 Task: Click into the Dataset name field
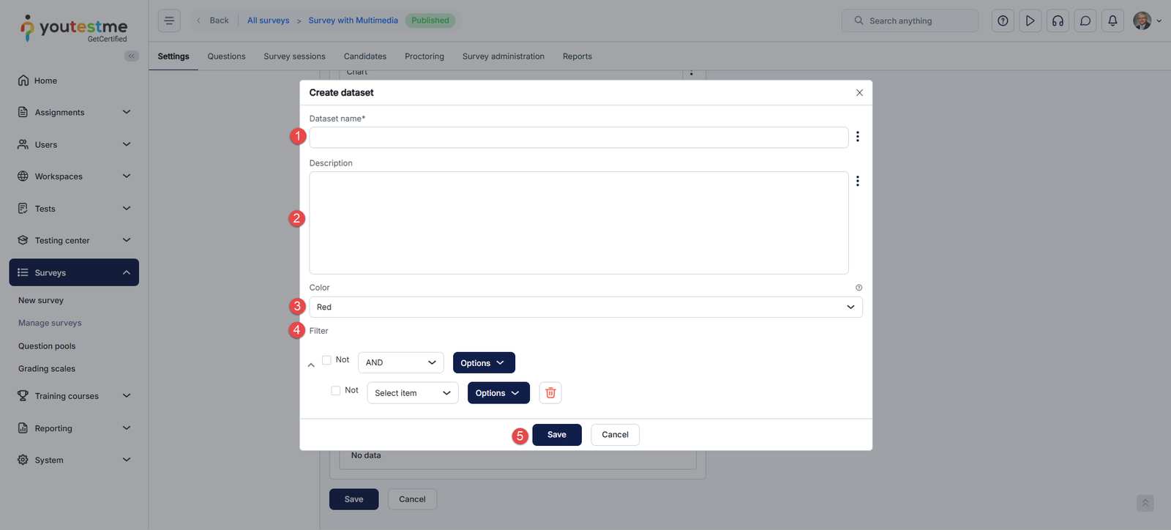click(x=578, y=138)
